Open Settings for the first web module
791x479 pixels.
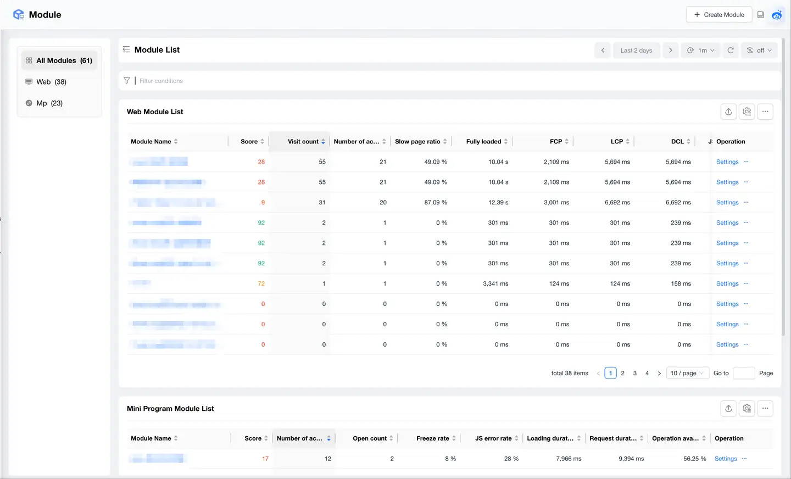click(x=727, y=161)
